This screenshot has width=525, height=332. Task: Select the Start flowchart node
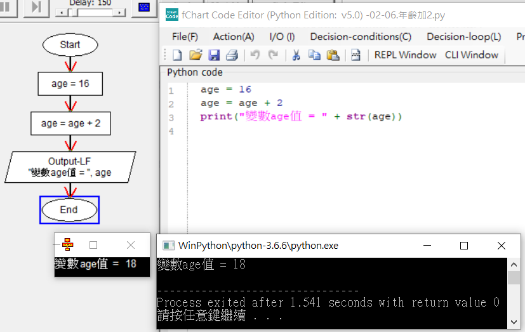pyautogui.click(x=70, y=44)
